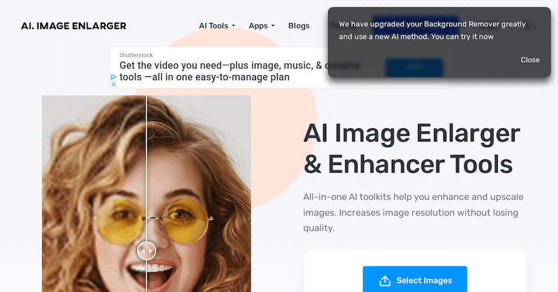Click the Background Remover upgrade notification message
The width and height of the screenshot is (558, 292).
pos(432,30)
